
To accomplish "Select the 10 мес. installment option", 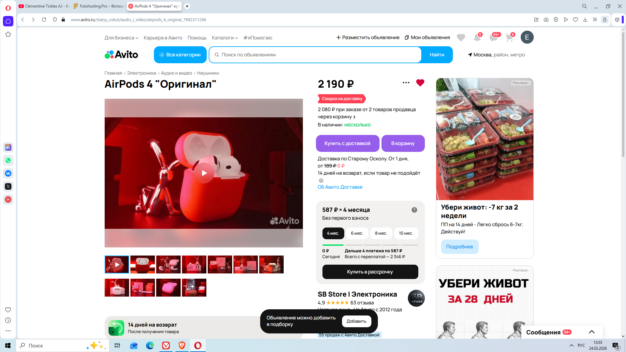I will click(x=406, y=233).
